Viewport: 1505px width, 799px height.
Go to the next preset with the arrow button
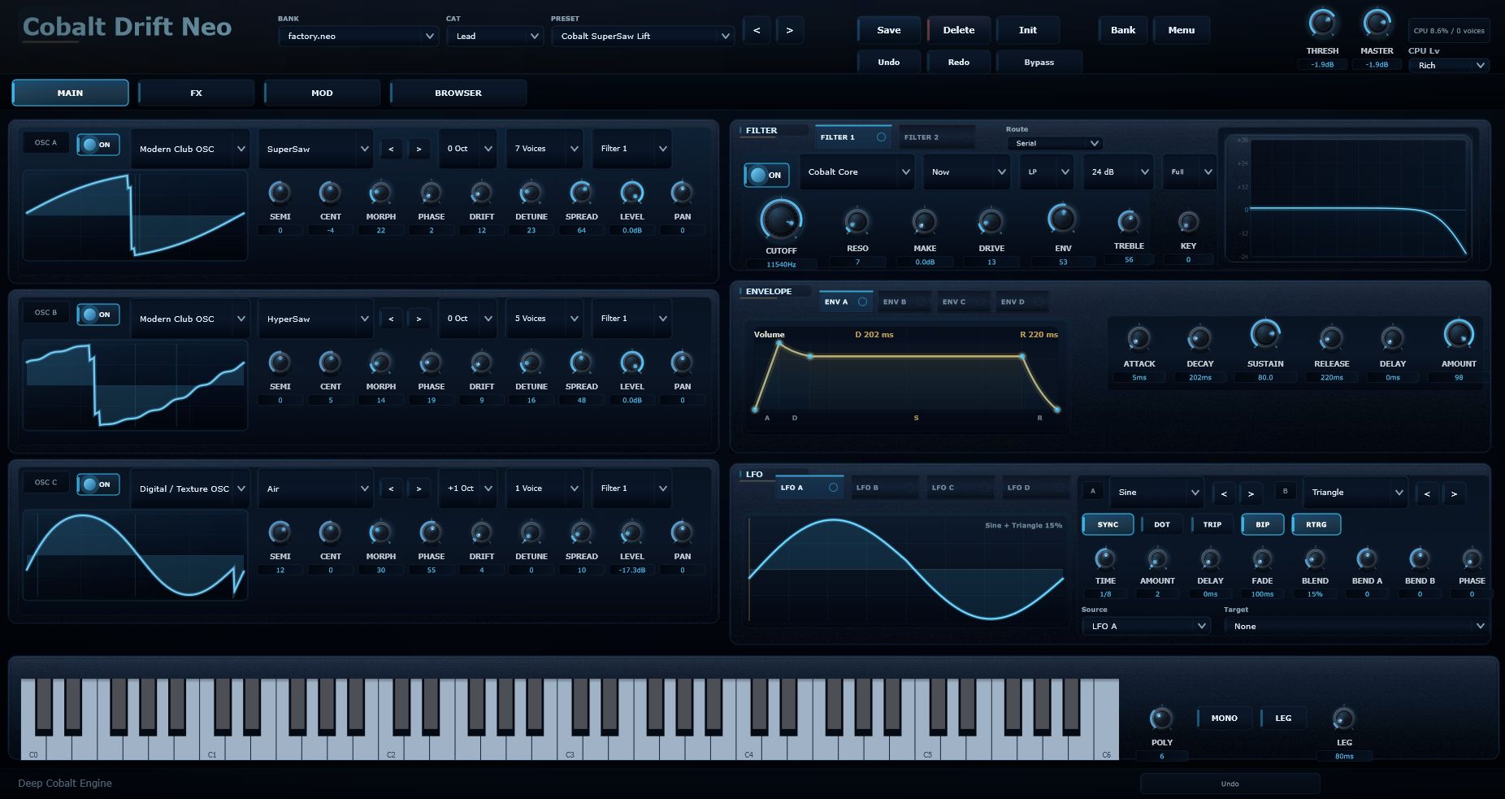[x=789, y=30]
